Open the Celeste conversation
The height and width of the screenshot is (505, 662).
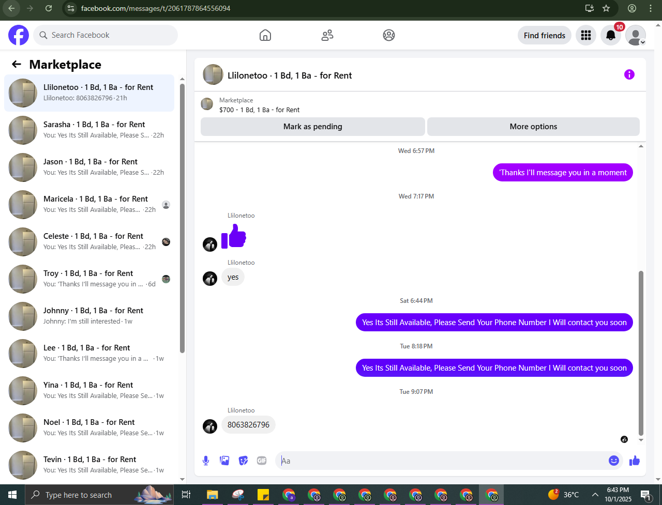point(89,242)
